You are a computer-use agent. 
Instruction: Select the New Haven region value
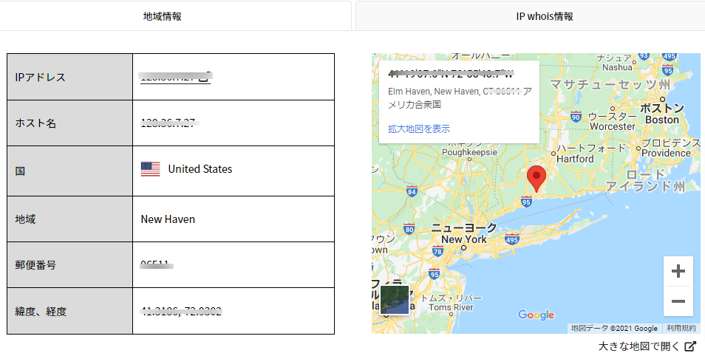click(x=168, y=219)
